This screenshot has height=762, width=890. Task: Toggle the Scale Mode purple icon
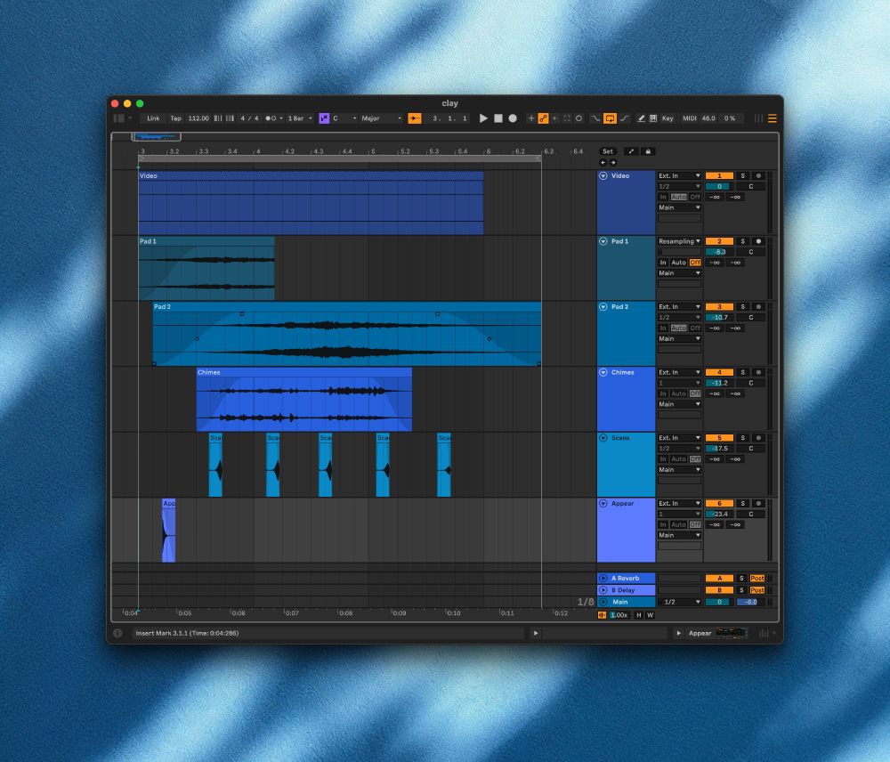(324, 118)
